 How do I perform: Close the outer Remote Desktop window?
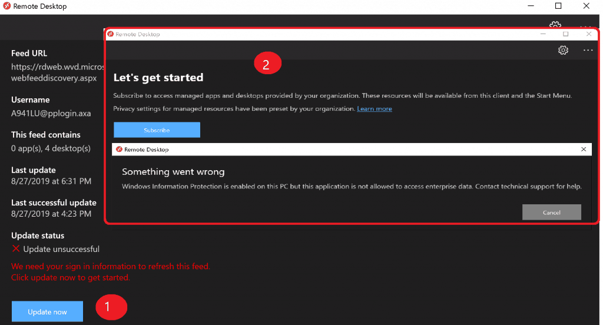(586, 6)
